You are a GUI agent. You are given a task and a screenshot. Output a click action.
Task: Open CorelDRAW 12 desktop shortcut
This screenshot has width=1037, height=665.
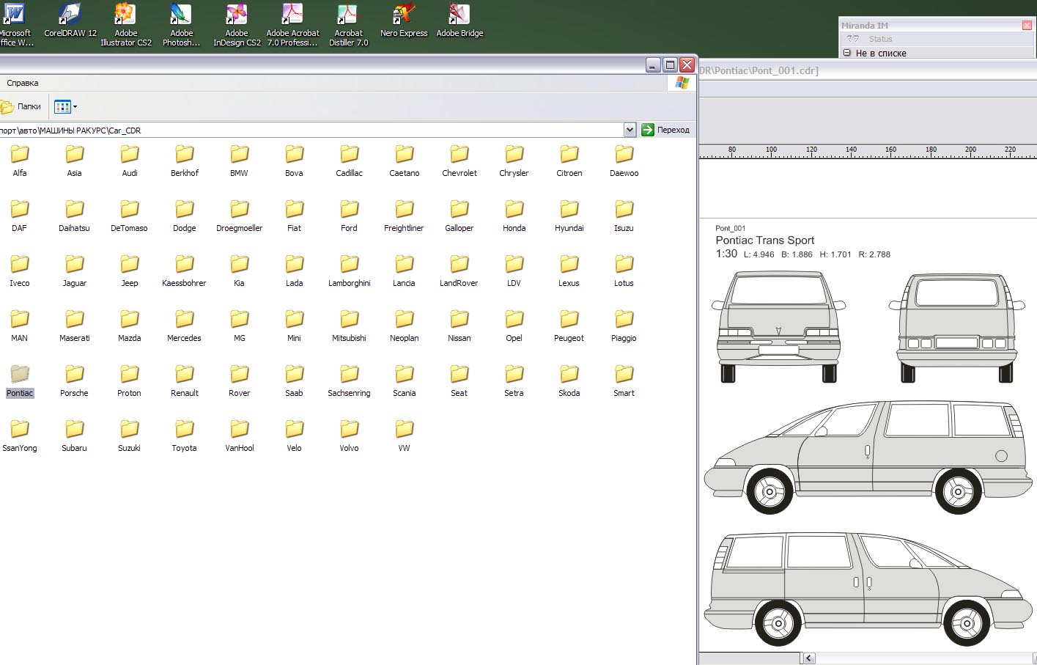click(70, 21)
